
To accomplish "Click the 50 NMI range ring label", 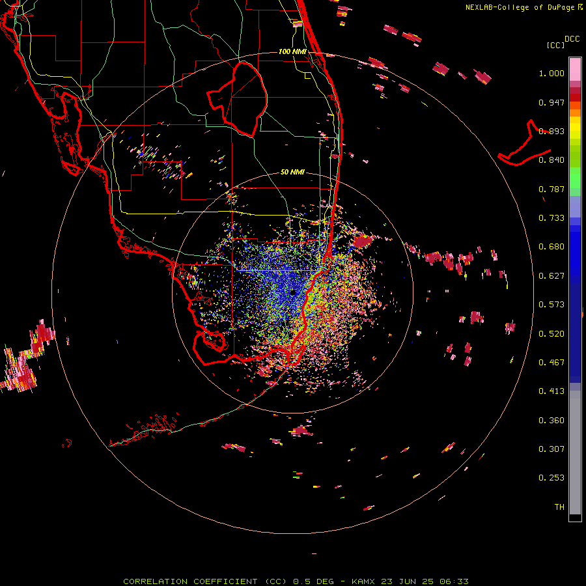I will coord(292,172).
